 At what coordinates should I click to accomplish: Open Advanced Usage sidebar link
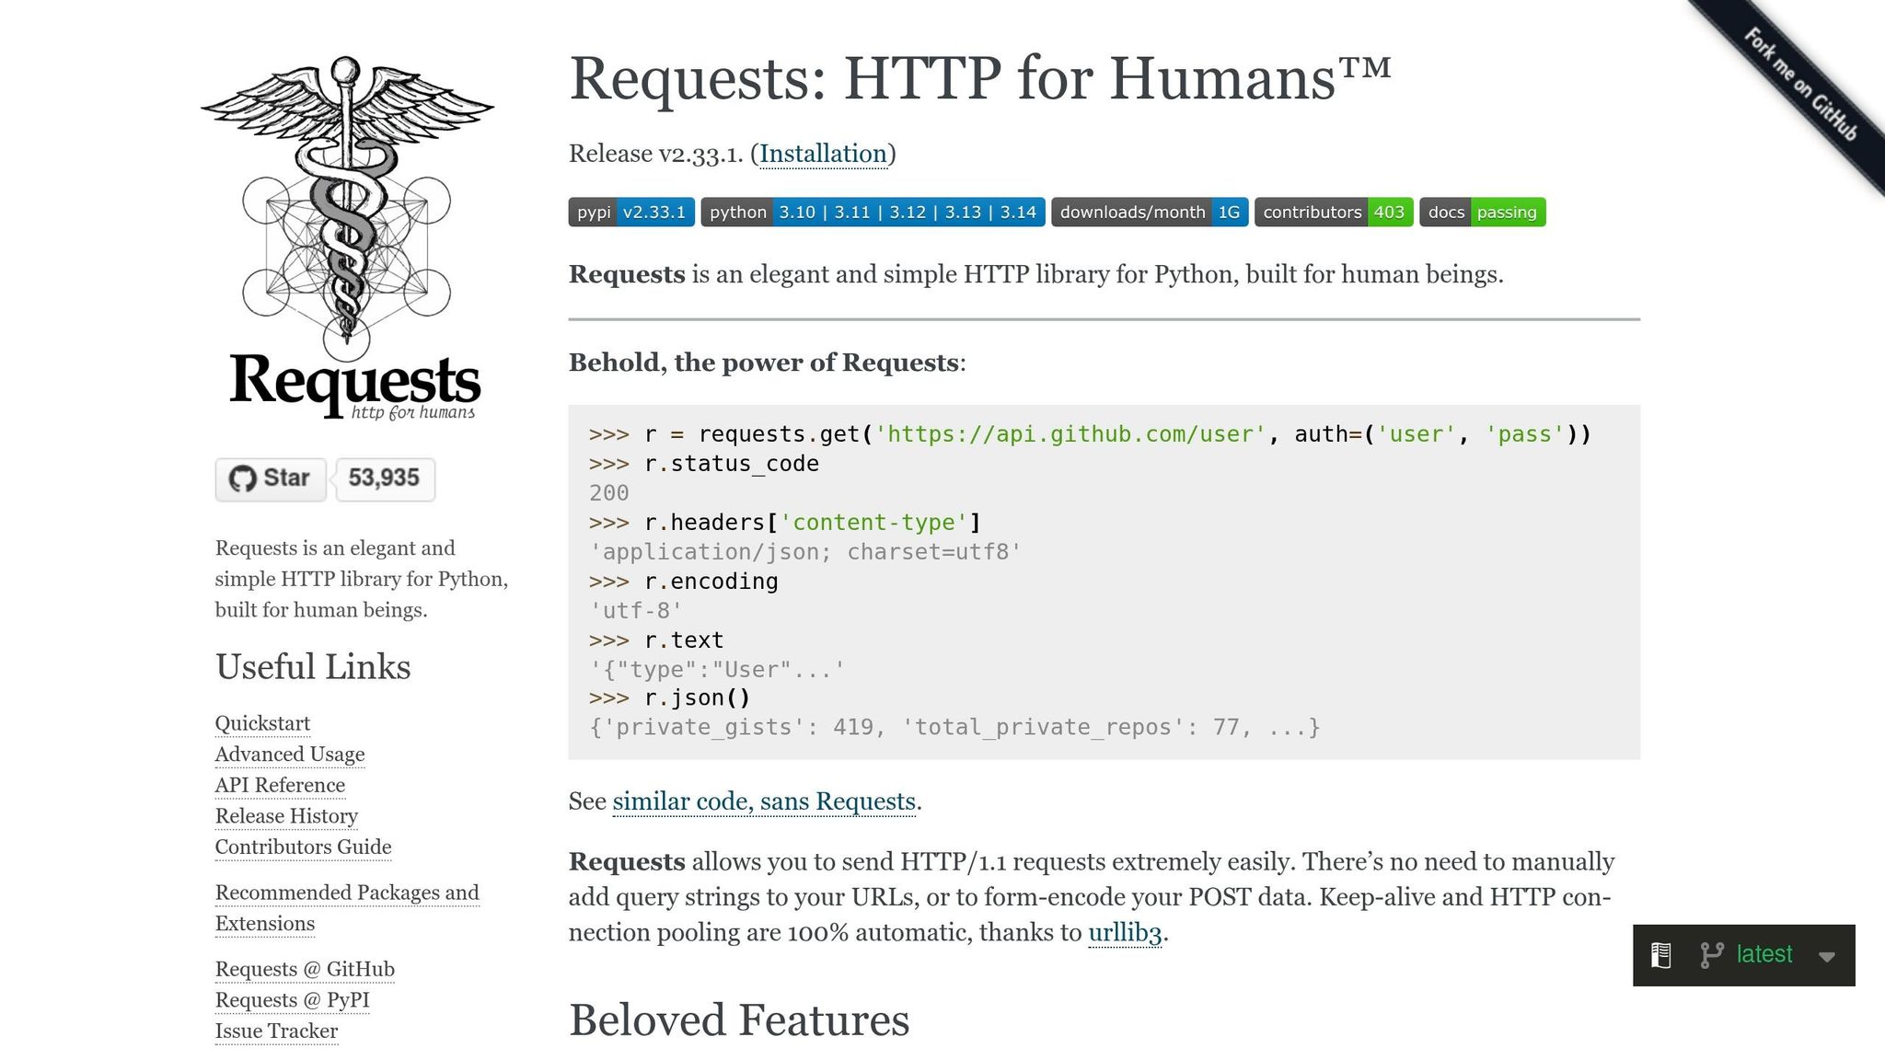290,755
